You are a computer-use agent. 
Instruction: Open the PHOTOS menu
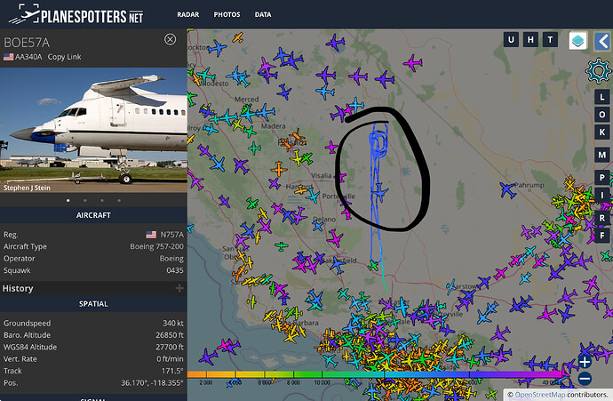click(227, 14)
